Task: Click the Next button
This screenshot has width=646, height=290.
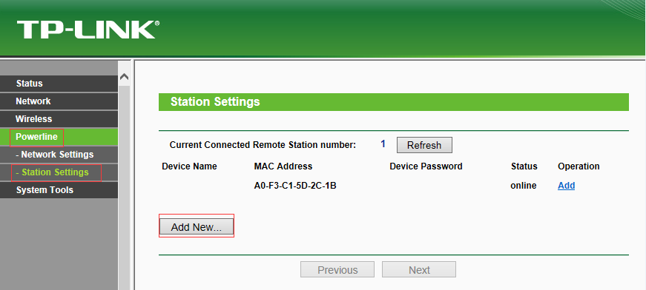Action: (x=419, y=270)
